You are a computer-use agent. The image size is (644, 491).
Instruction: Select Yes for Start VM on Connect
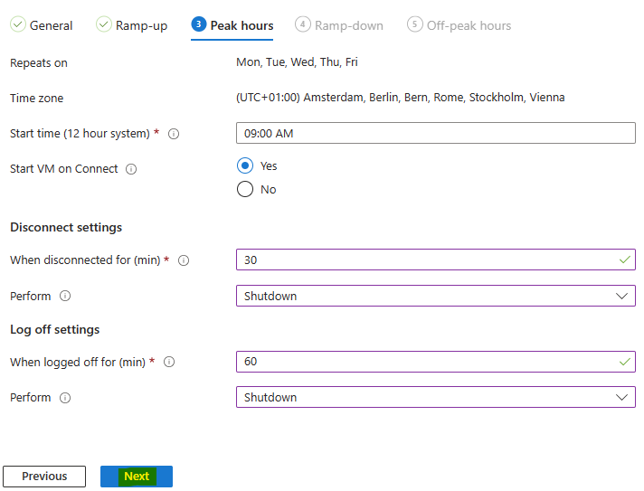(245, 165)
